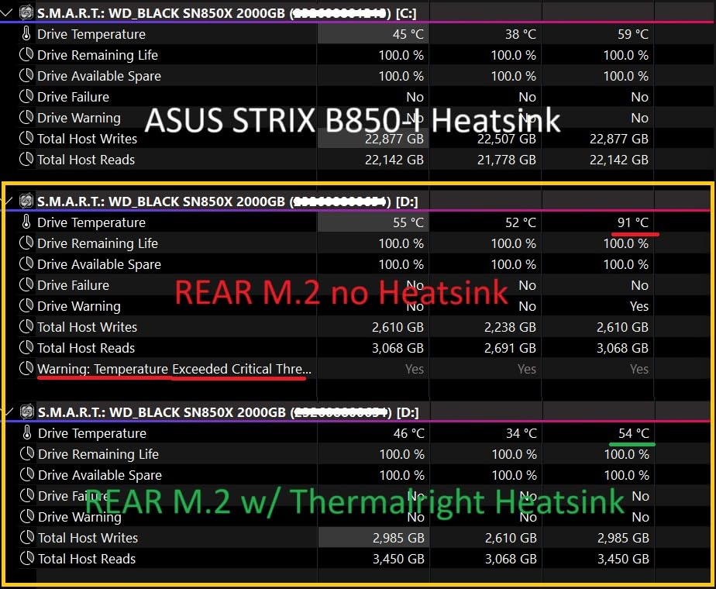This screenshot has height=589, width=716.
Task: Click the Drive Available Spare gauge icon in the 91 °C drive section
Action: click(26, 264)
